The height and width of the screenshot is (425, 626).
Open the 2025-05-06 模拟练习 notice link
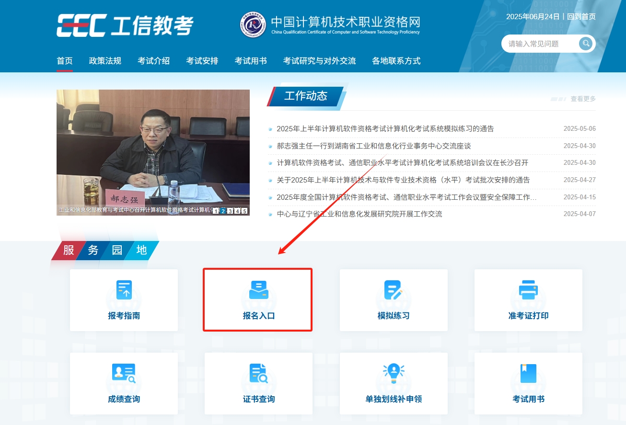(385, 128)
